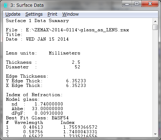Click the Diameter value 52
161x140 pixels.
pyautogui.click(x=77, y=67)
